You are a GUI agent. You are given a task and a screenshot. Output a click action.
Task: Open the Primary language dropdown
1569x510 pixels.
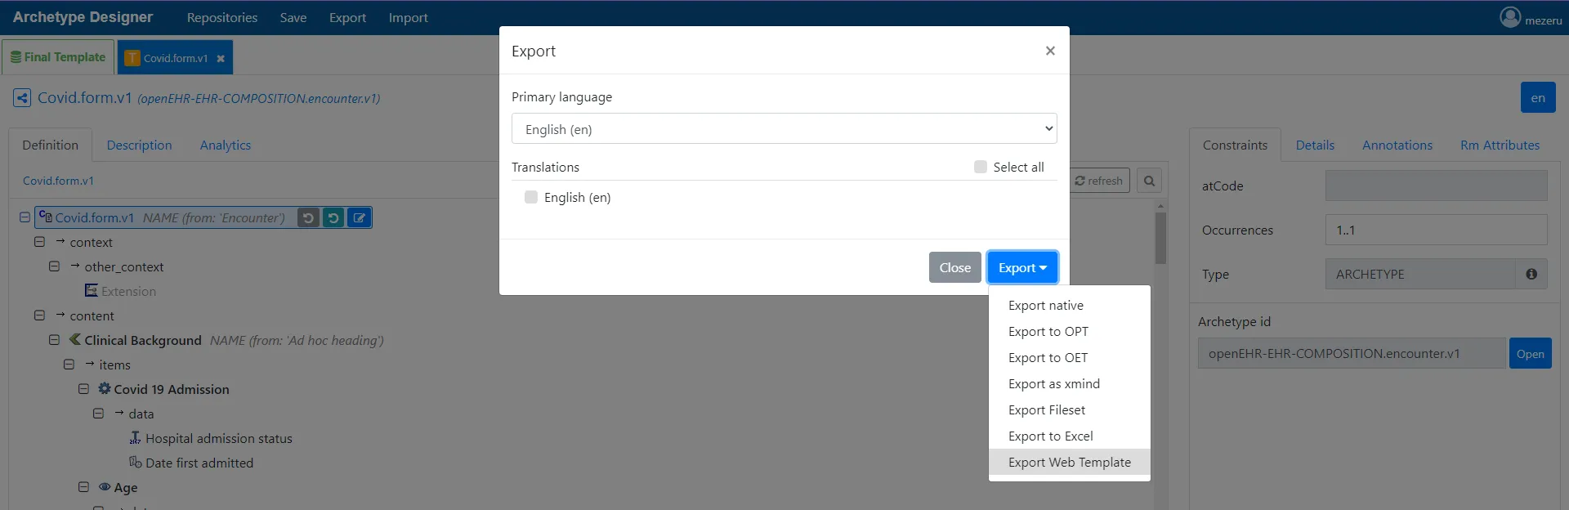[784, 129]
